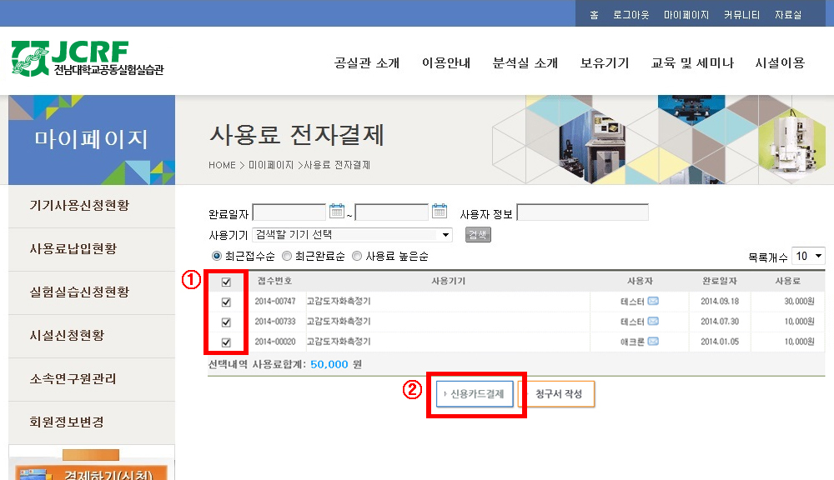Open the 교육 및 세미나 menu

[x=692, y=63]
